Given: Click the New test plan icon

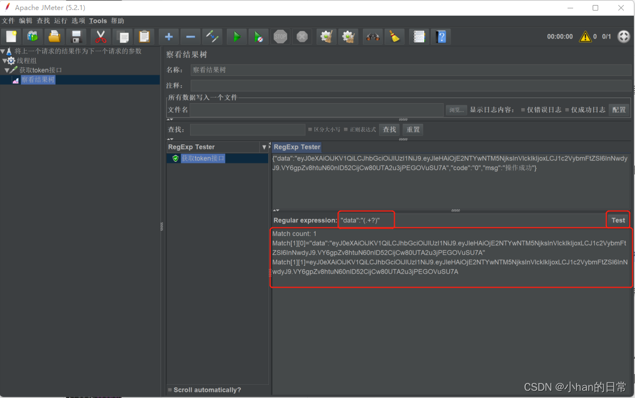Looking at the screenshot, I should pos(11,36).
